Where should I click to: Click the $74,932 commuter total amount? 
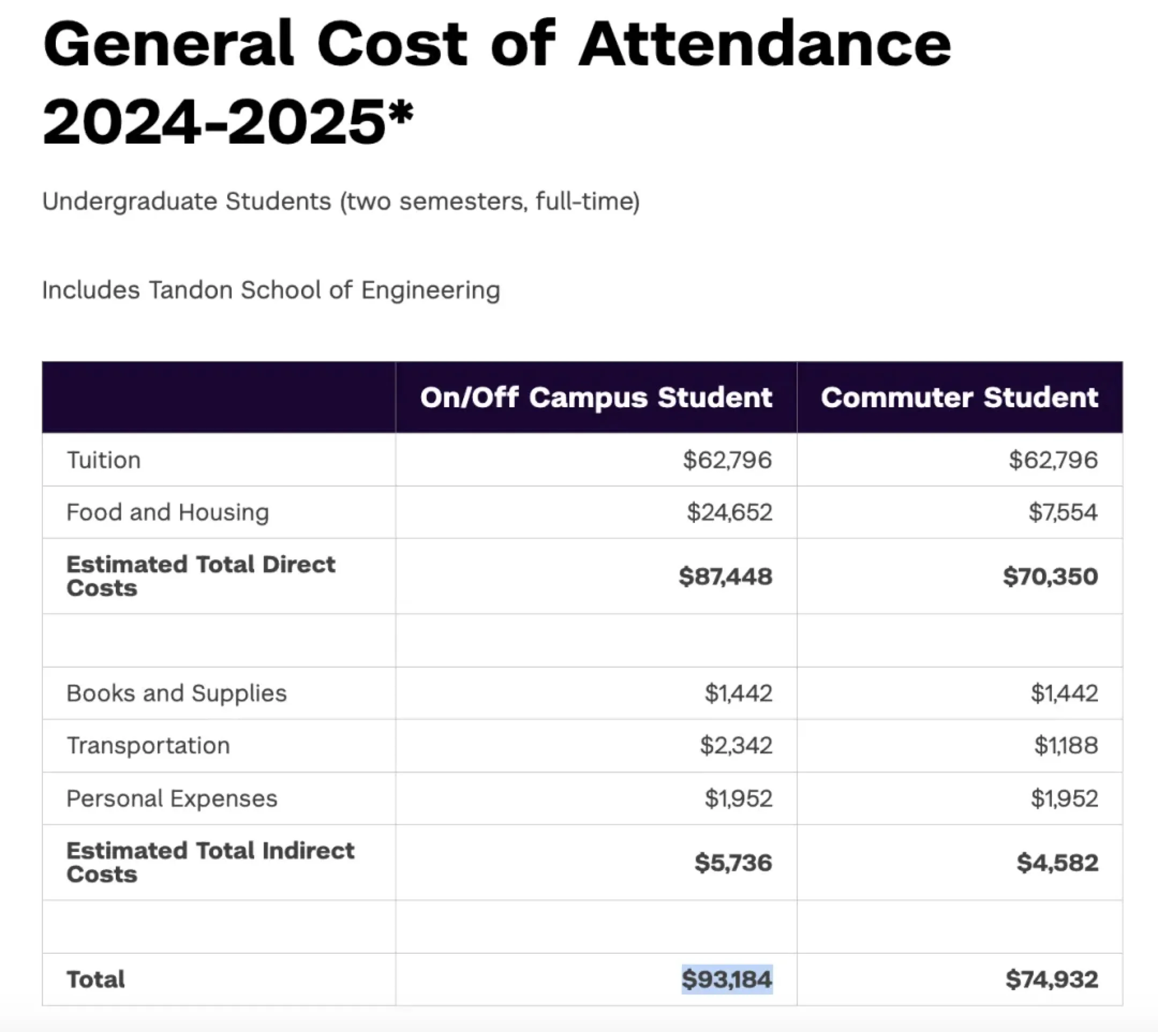(1051, 979)
